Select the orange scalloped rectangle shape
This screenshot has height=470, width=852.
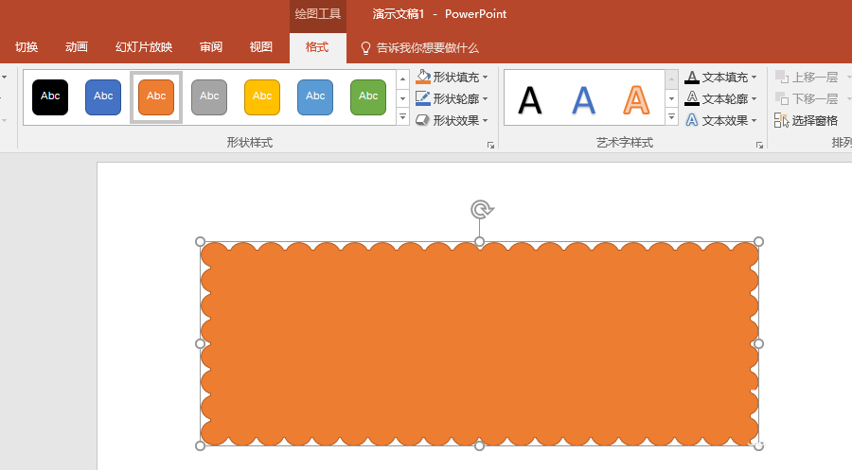[479, 343]
